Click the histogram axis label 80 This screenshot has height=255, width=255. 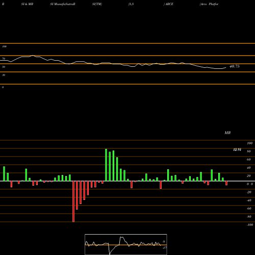pyautogui.click(x=249, y=151)
